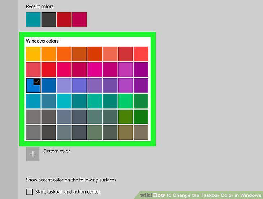Screen dimensions: 263x199
Task: Pick the dark teal swatch, fourth in fourth row
Action: (79, 101)
